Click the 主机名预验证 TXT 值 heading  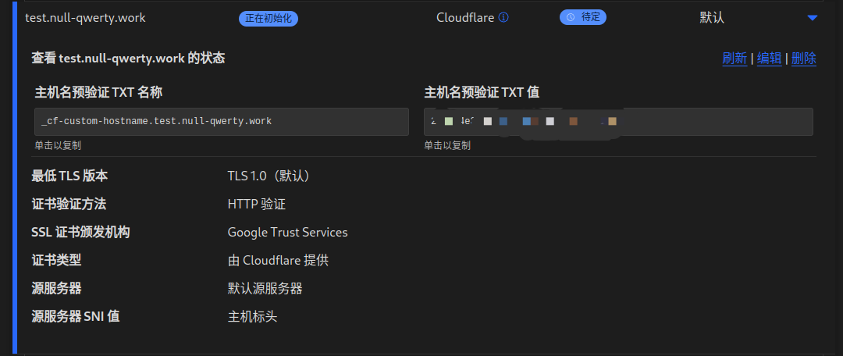[482, 92]
